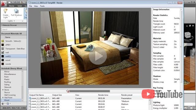196x110 pixels.
Task: Click the Materials Browser search field
Action: (14, 29)
